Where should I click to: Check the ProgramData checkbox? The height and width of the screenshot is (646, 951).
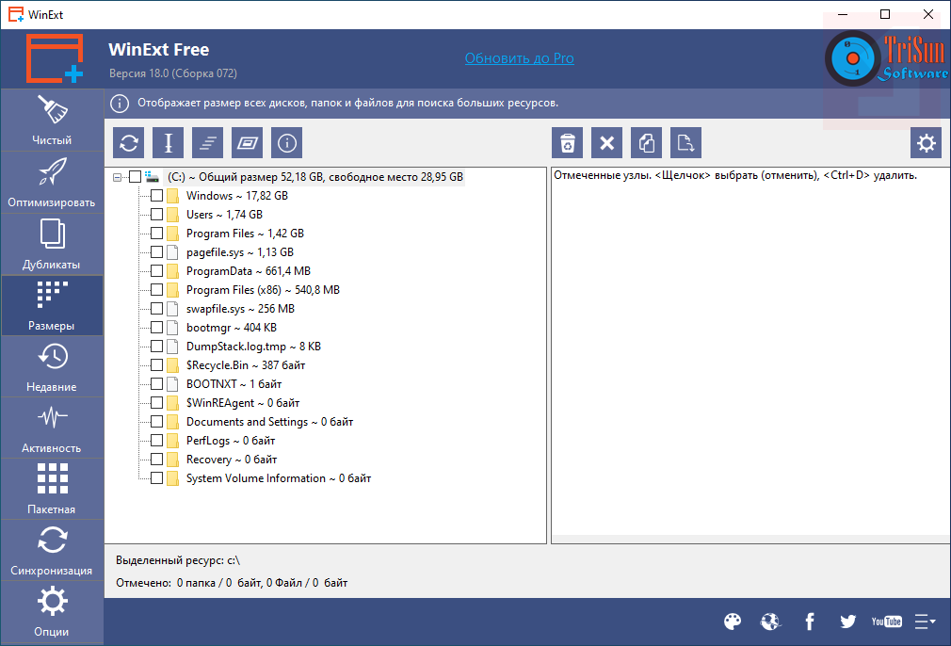point(156,270)
